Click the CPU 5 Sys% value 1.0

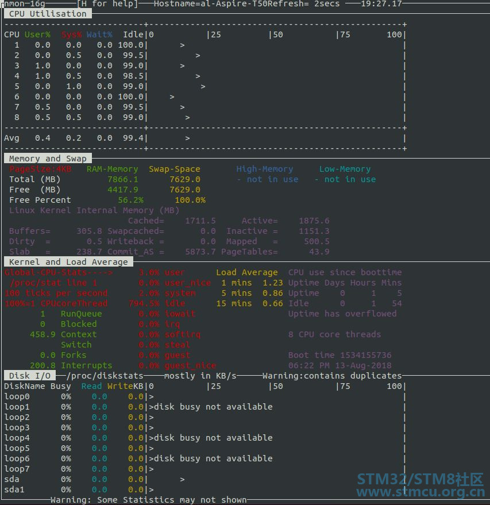tap(74, 86)
